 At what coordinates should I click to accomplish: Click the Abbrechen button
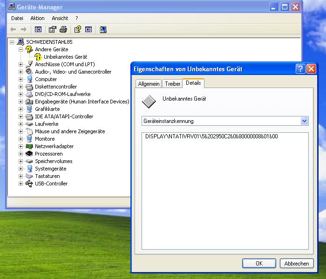click(297, 264)
